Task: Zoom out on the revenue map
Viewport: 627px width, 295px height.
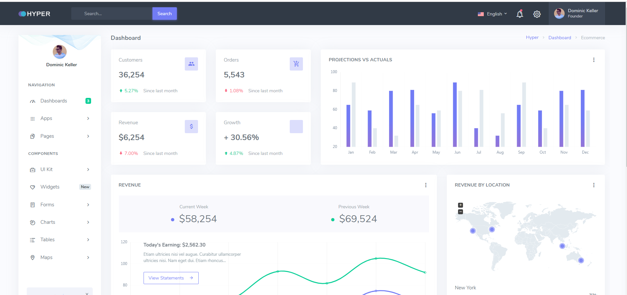Action: click(461, 212)
